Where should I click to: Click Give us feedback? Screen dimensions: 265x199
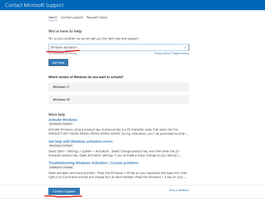(179, 190)
